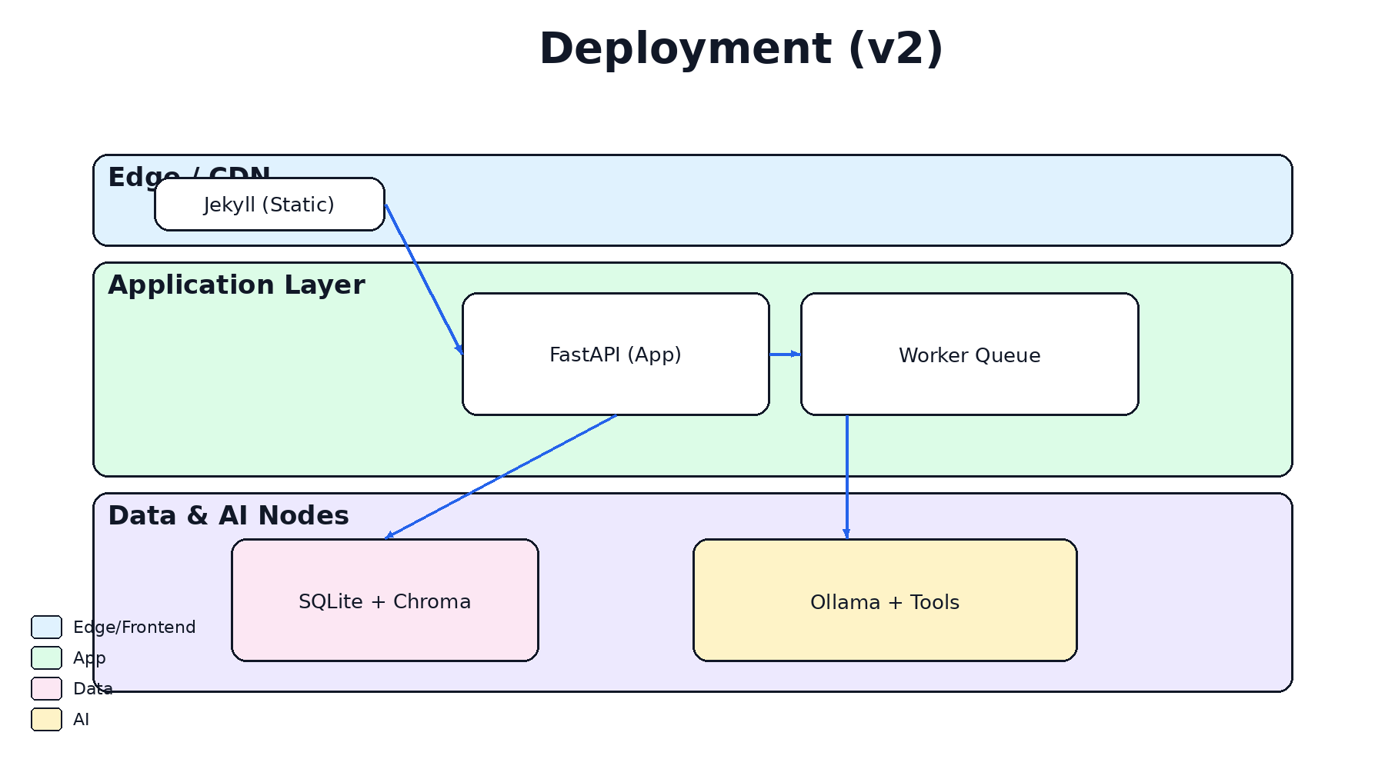The width and height of the screenshot is (1385, 769).
Task: Select the FastAPI (App) node
Action: (615, 355)
